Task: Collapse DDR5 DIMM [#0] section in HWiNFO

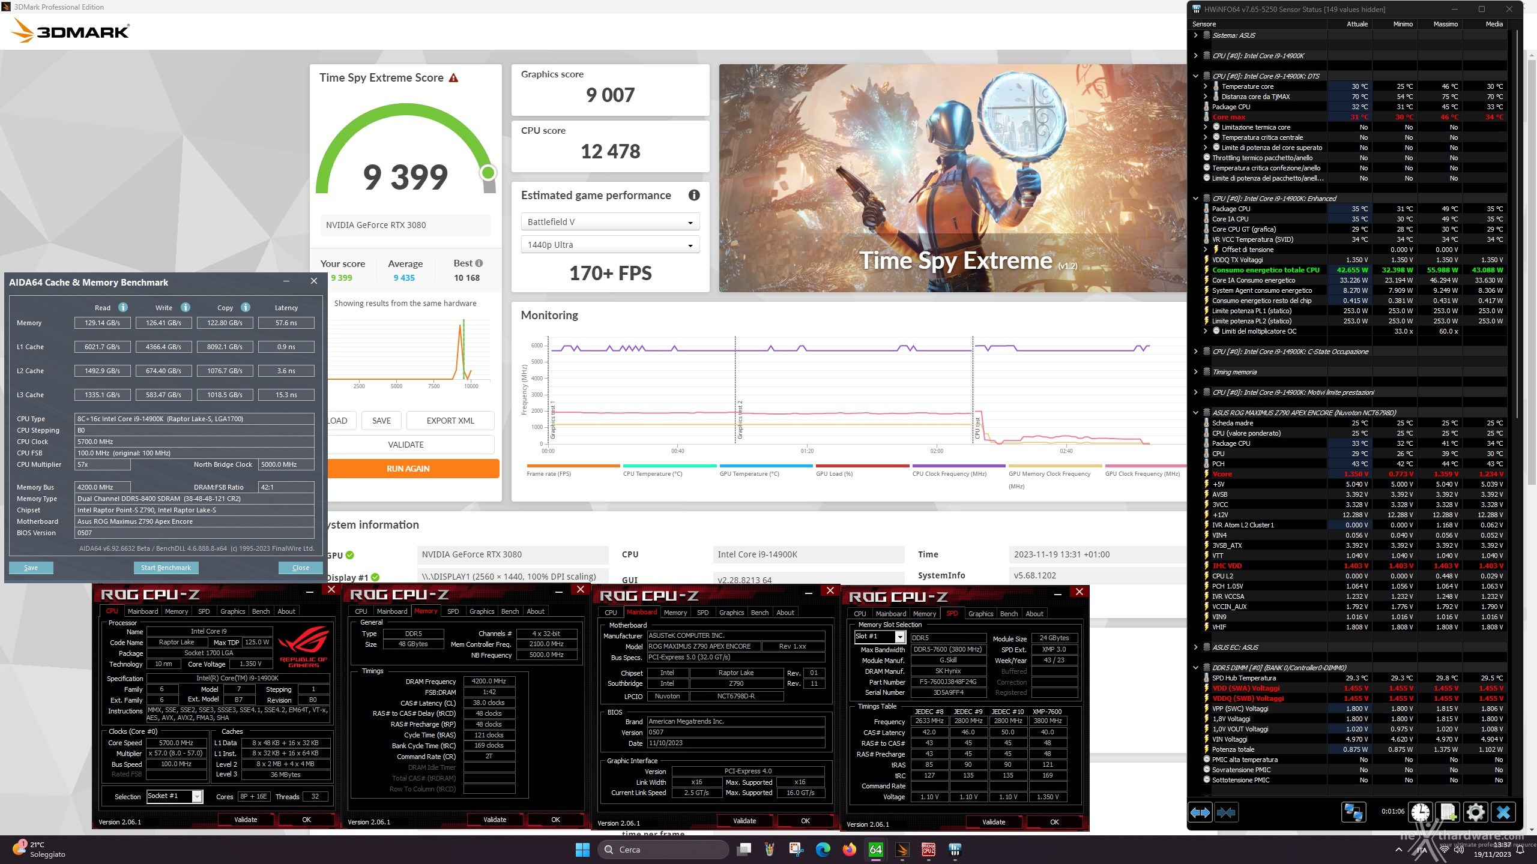Action: pyautogui.click(x=1195, y=668)
